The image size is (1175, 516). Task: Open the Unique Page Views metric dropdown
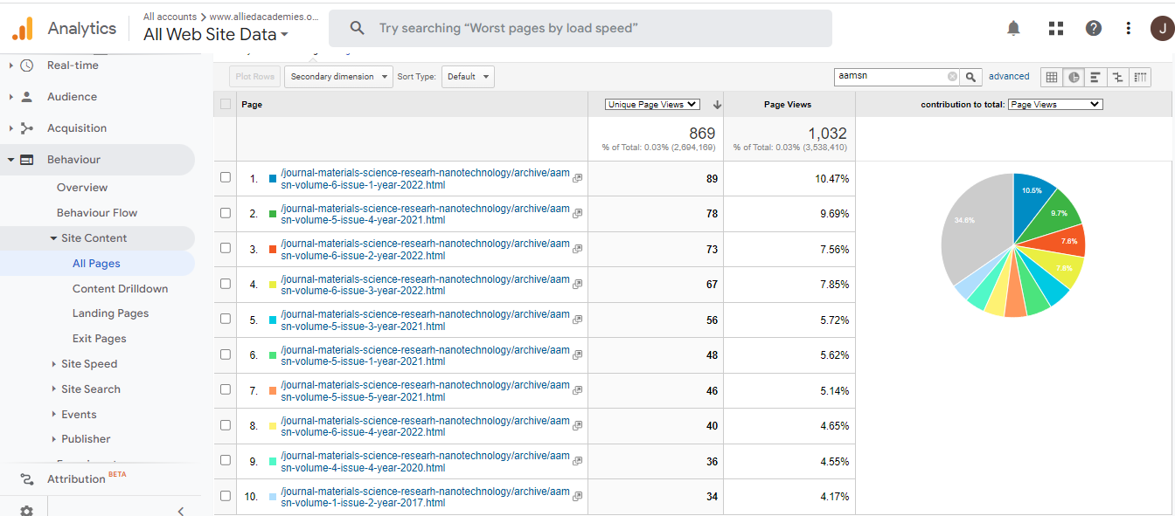tap(652, 104)
